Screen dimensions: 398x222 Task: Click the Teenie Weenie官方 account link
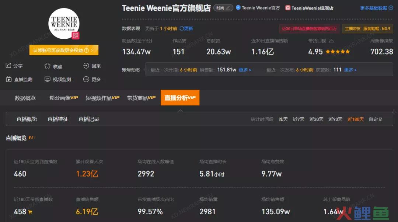click(x=261, y=8)
